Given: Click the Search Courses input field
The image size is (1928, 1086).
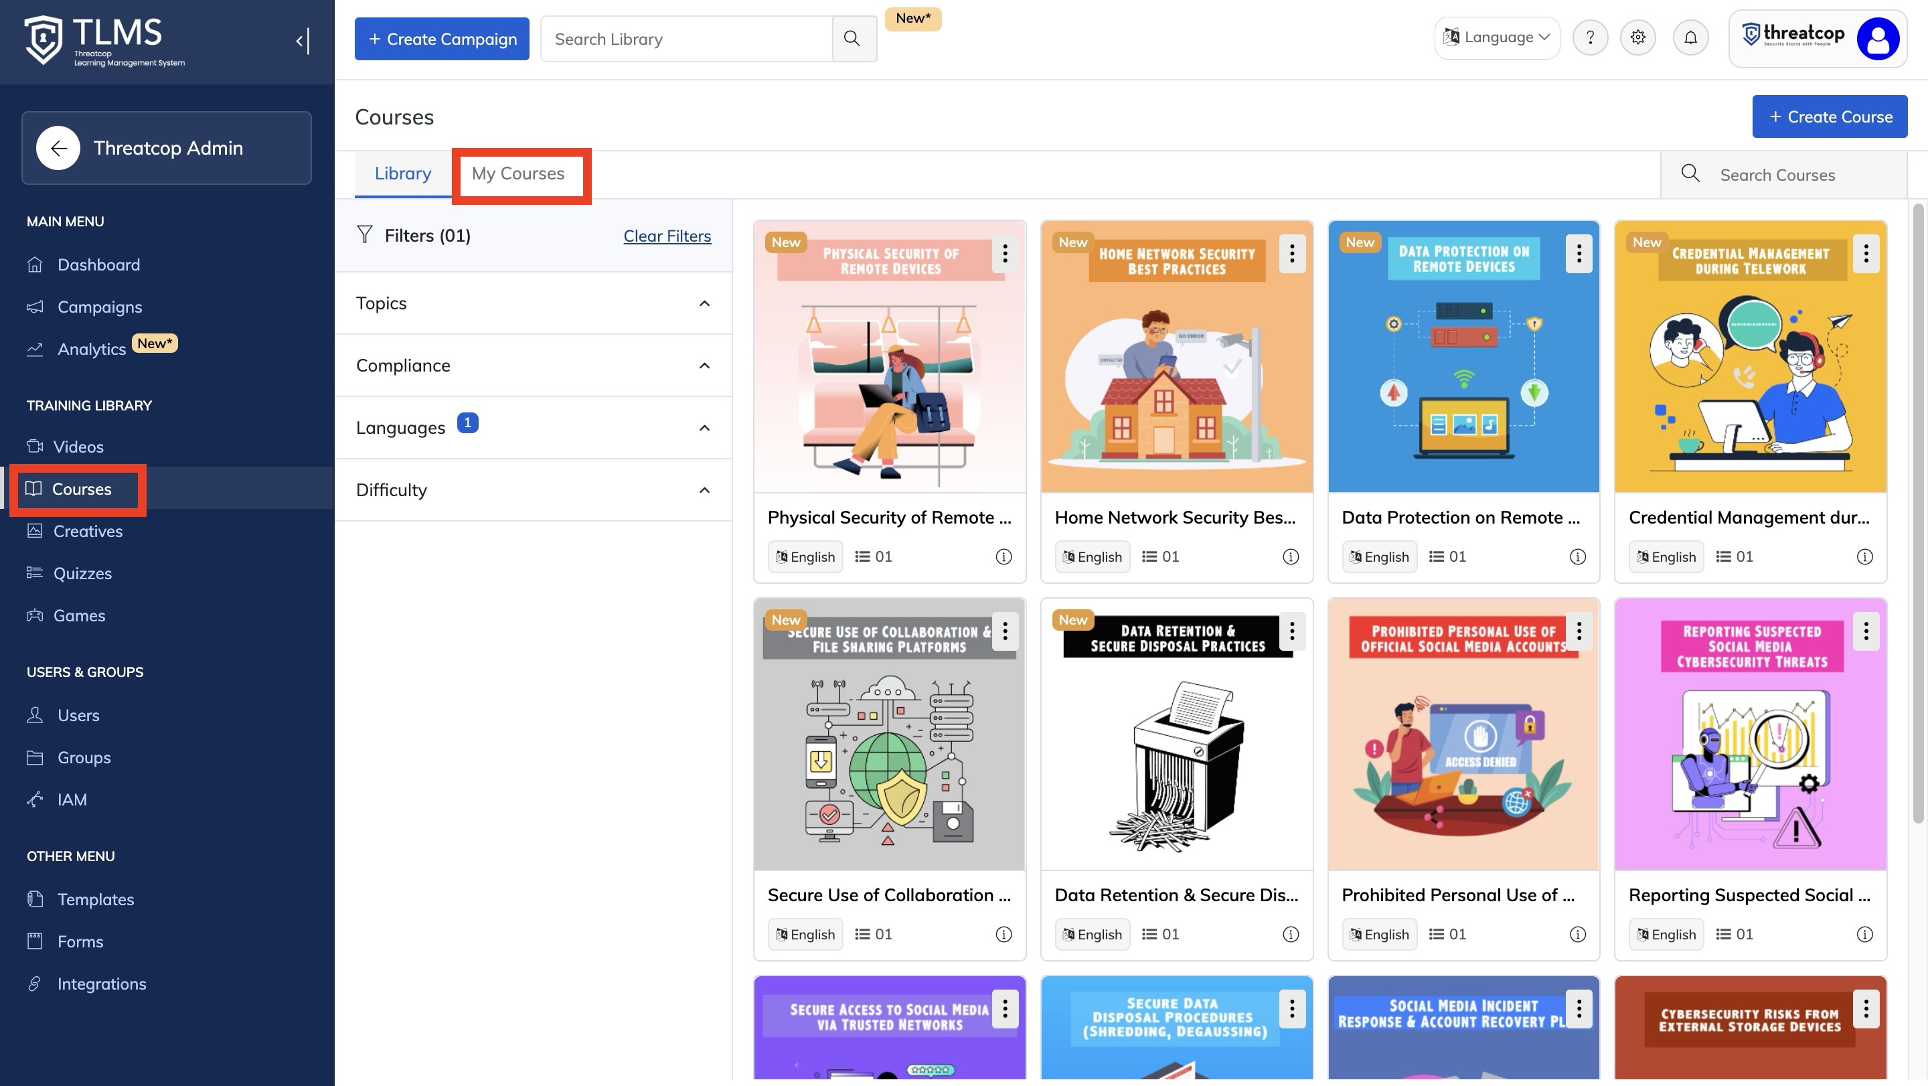Looking at the screenshot, I should coord(1796,175).
